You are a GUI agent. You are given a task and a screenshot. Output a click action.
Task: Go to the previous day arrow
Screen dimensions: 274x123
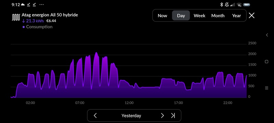click(95, 115)
